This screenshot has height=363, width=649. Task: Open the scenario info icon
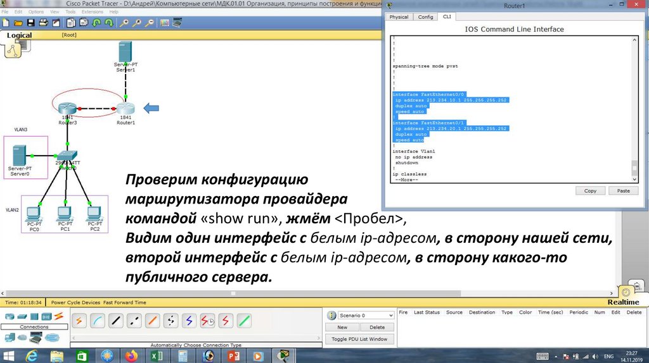331,316
